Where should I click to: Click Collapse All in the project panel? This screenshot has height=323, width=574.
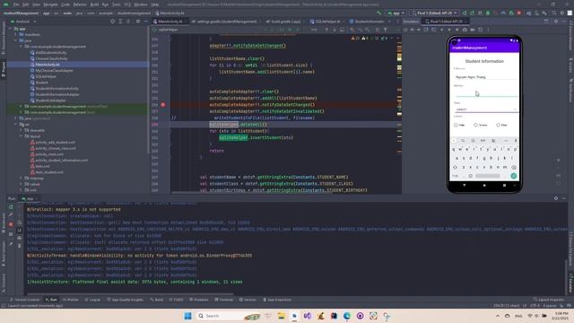click(x=128, y=22)
